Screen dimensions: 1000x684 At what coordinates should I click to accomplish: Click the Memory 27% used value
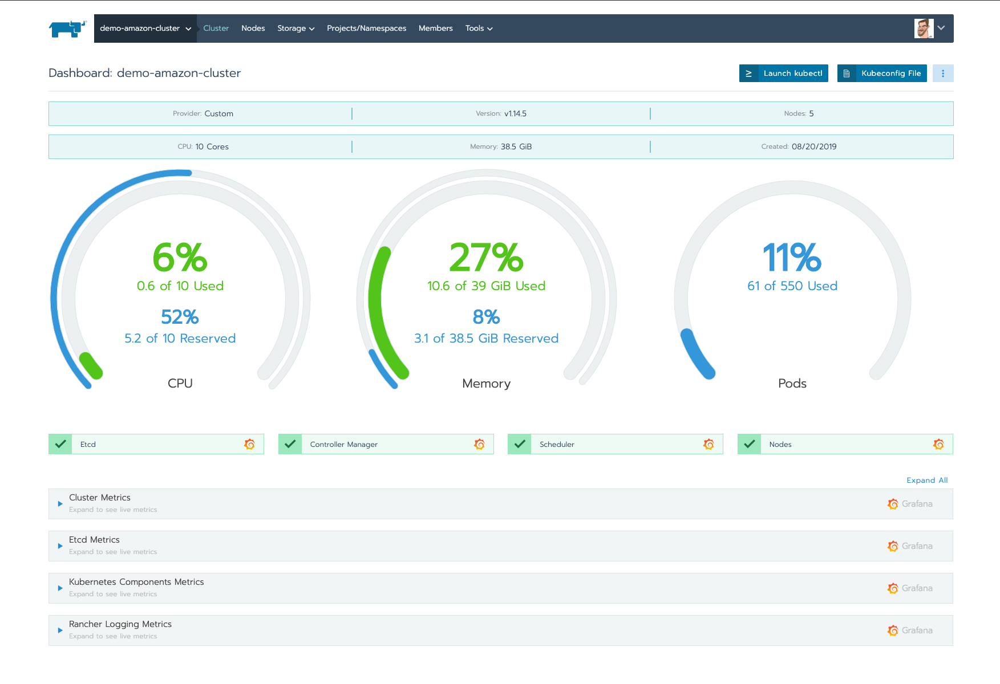486,257
